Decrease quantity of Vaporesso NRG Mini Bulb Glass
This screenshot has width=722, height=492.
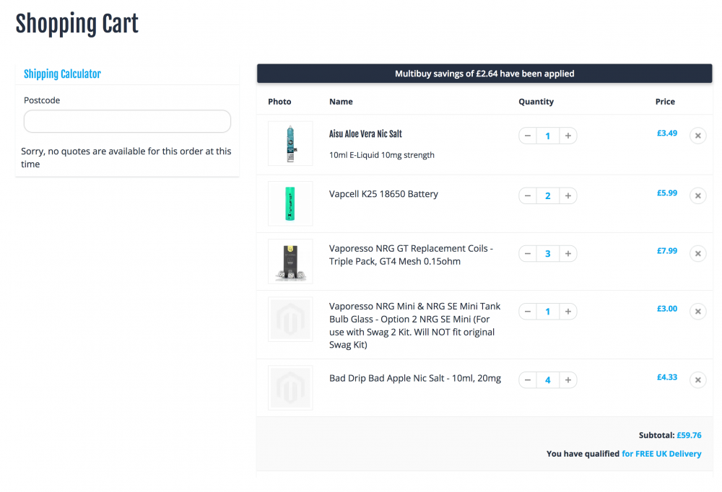tap(528, 312)
